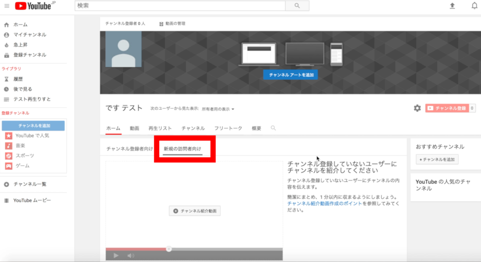Screen dimensions: 481x262
Task: Click the 後で見る clock icon
Action: click(x=7, y=89)
